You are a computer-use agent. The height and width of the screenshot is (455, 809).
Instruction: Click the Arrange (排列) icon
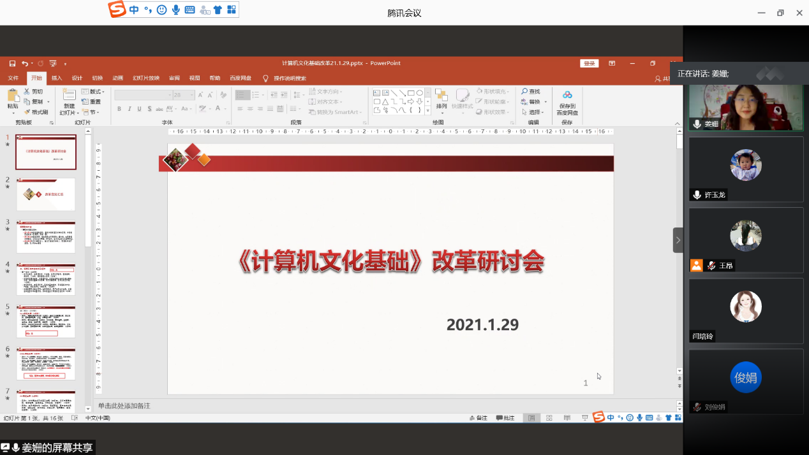click(442, 94)
